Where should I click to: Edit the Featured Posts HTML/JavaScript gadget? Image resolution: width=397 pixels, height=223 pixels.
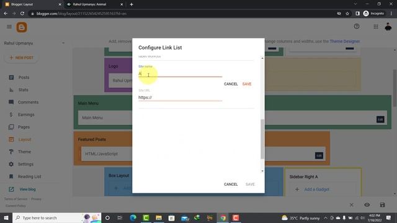319,155
